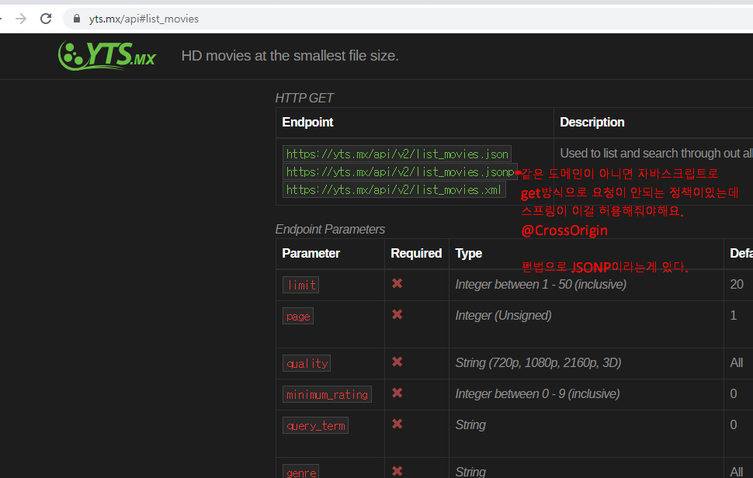Screen dimensions: 753x478
Task: Click the red X in genre row
Action: point(397,471)
